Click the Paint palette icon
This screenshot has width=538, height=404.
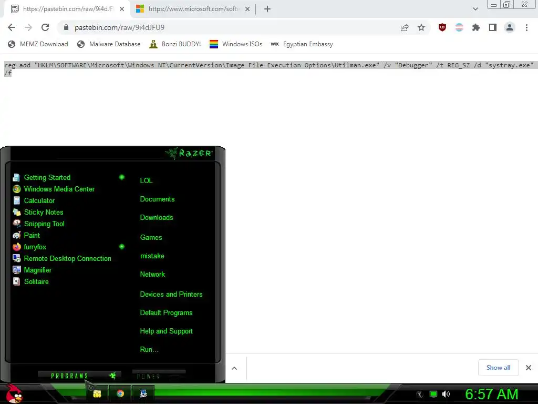point(16,235)
